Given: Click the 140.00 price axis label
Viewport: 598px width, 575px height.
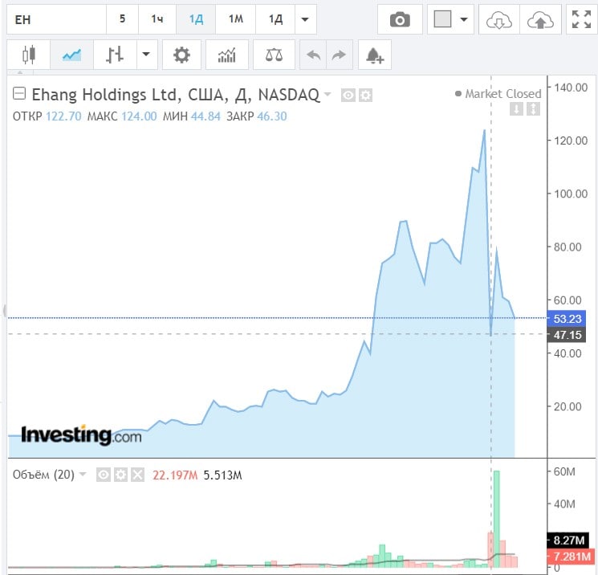Looking at the screenshot, I should [x=571, y=88].
